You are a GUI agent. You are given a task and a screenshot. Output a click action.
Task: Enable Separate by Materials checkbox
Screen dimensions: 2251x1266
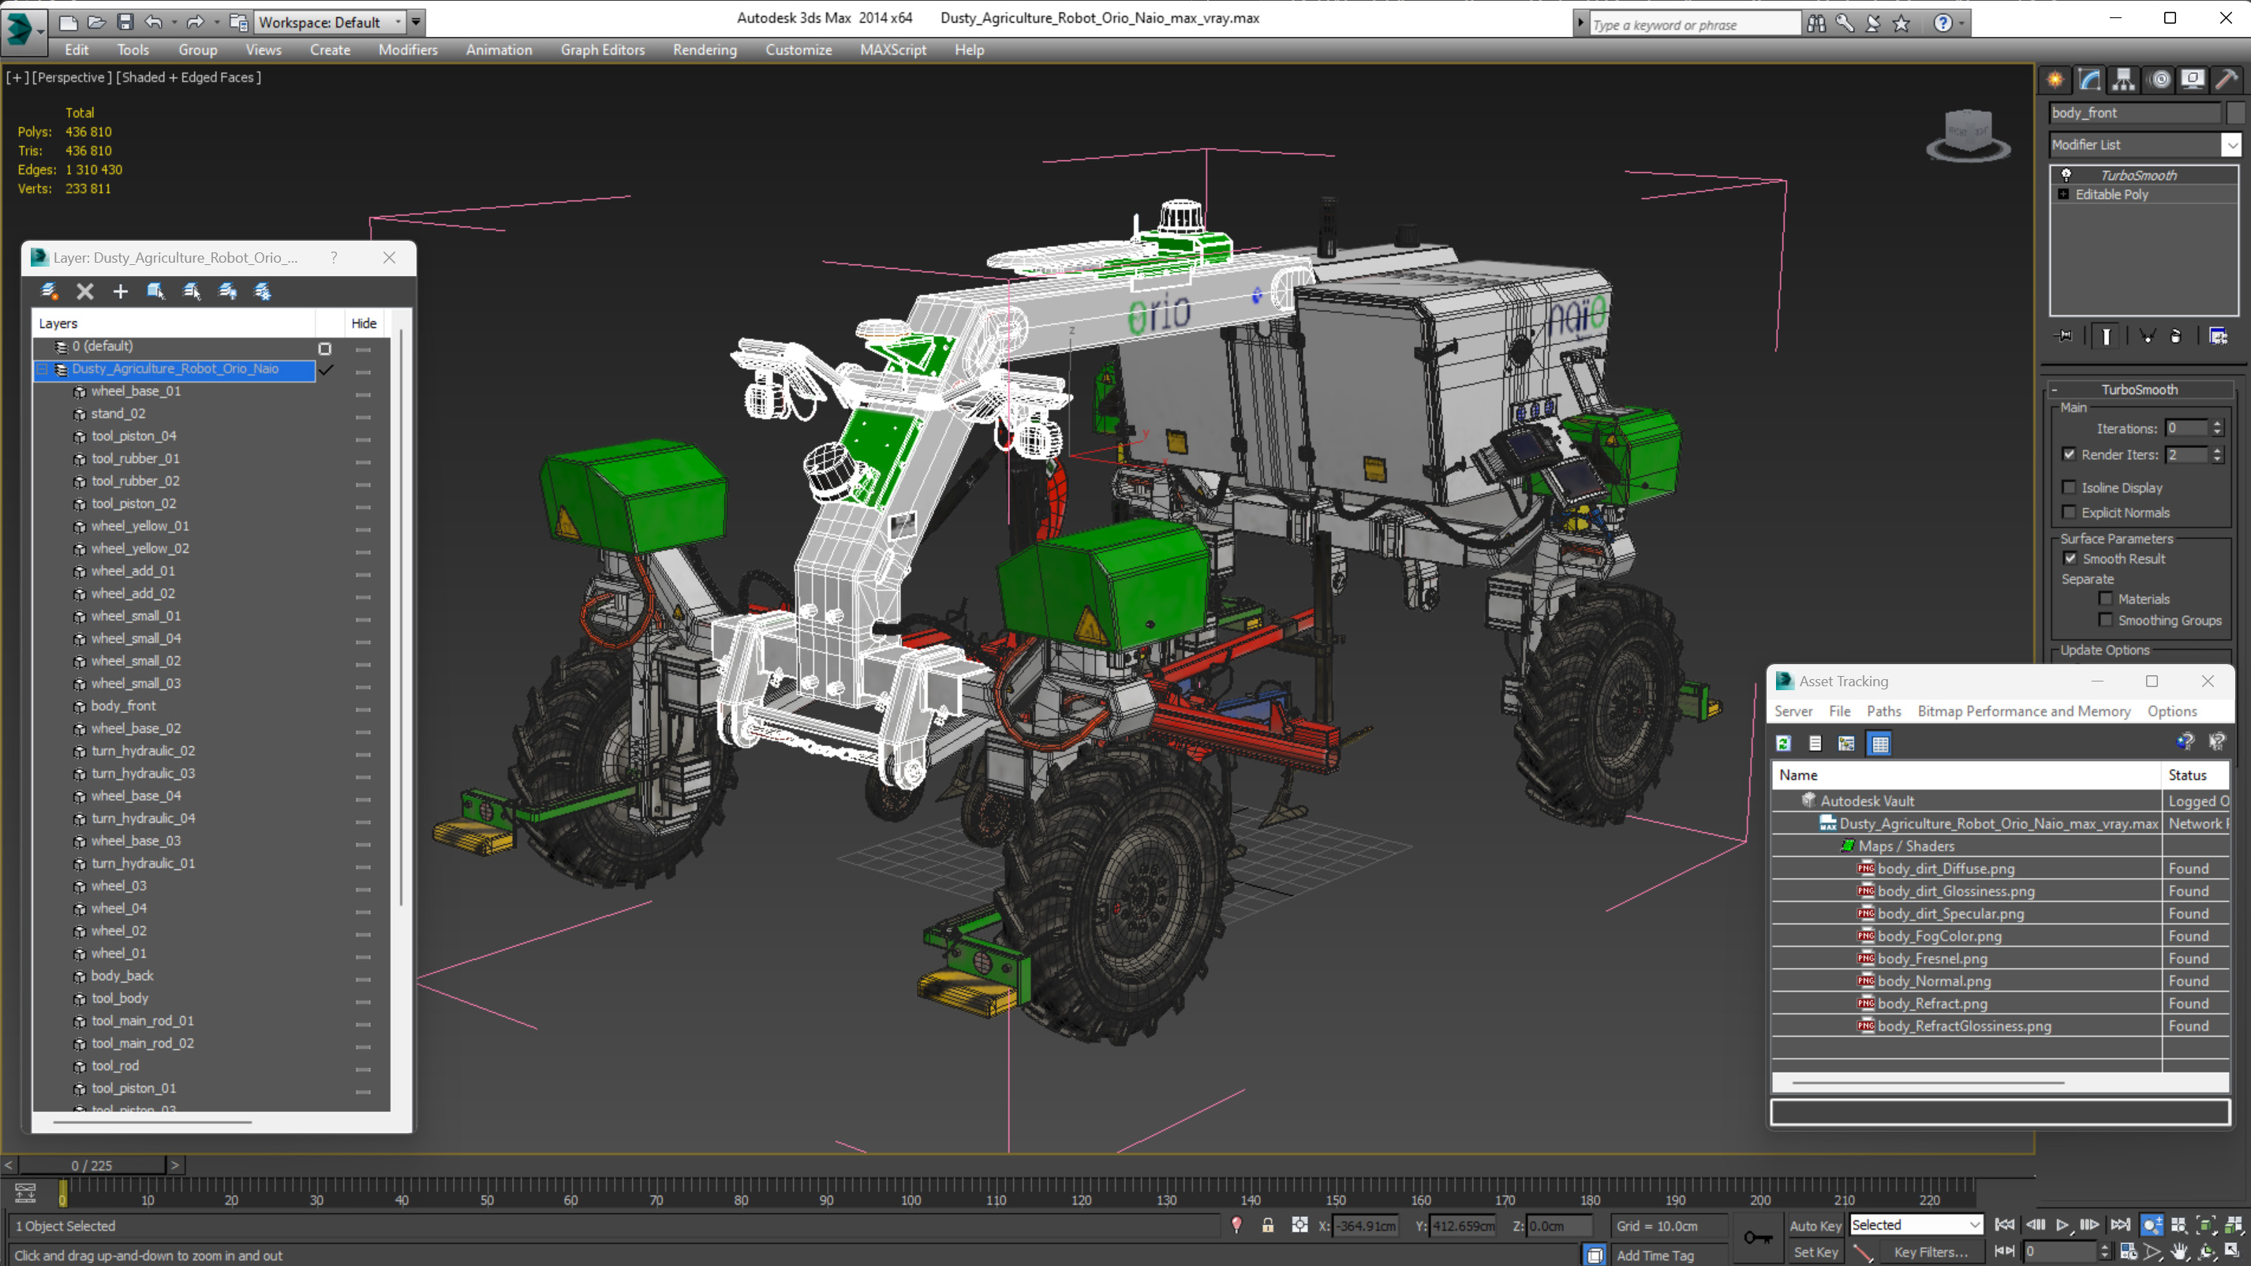click(x=2106, y=599)
